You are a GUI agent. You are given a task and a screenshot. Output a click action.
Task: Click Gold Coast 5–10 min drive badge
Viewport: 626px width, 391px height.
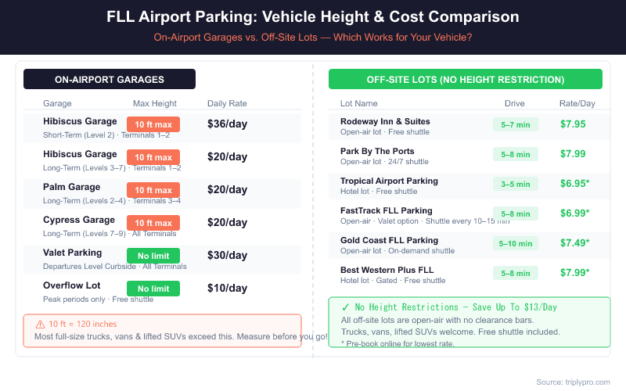tap(515, 243)
